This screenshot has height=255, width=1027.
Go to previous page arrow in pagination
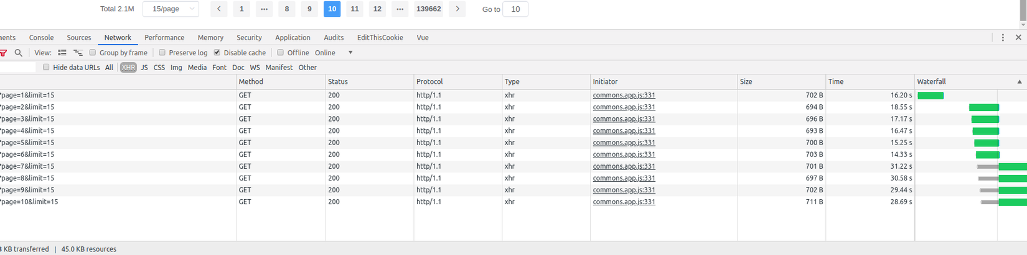point(218,9)
